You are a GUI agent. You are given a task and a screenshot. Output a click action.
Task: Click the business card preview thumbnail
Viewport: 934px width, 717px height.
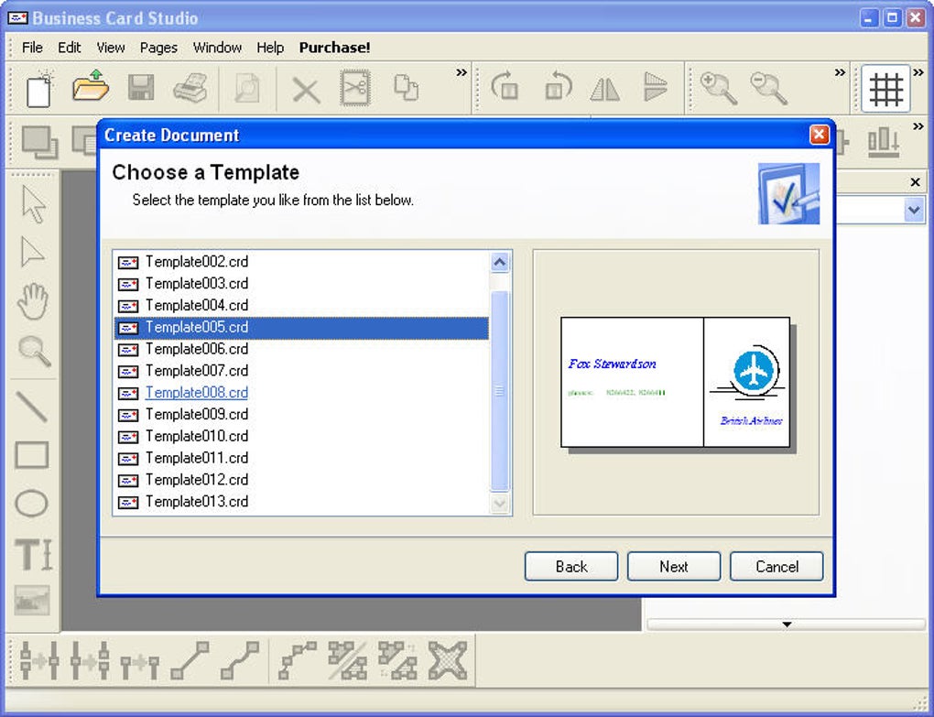click(x=676, y=383)
